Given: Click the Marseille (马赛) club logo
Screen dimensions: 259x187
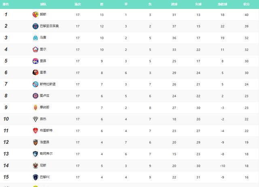Looking at the screenshot, I should coord(35,38).
